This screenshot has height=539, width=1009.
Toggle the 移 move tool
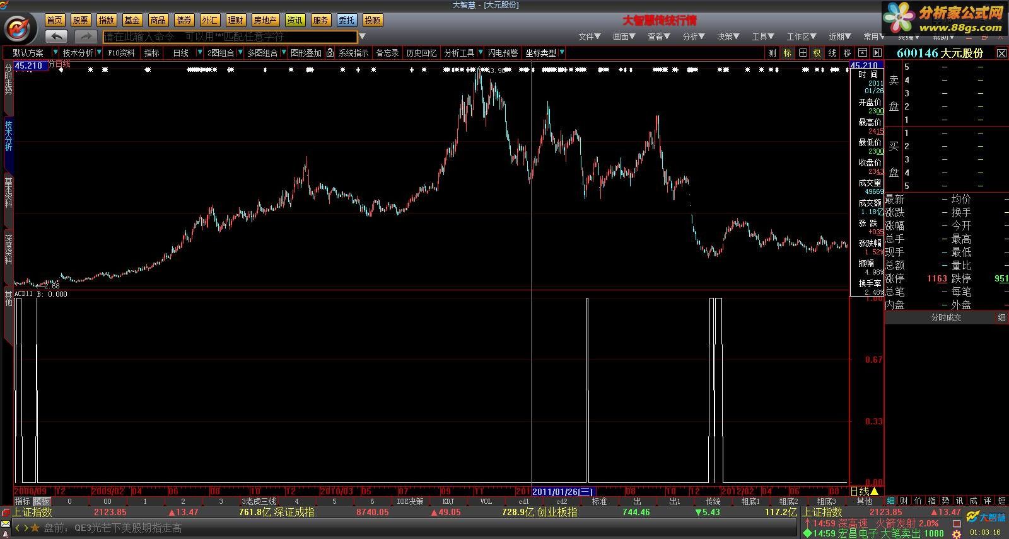pyautogui.click(x=847, y=53)
